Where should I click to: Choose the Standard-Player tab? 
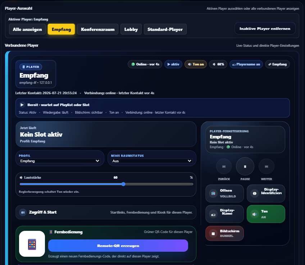point(165,29)
